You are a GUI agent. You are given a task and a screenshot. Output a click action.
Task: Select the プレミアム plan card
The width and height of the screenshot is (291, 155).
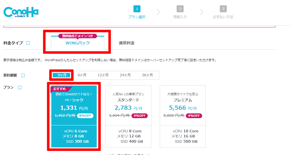(183, 116)
